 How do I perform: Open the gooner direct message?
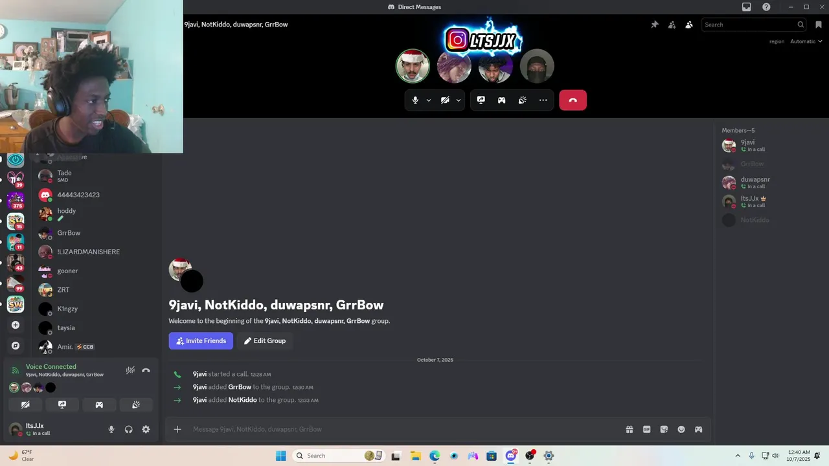[x=97, y=271]
